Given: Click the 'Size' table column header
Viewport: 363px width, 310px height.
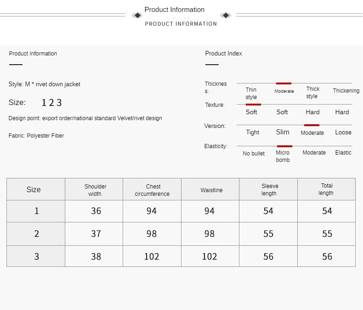Looking at the screenshot, I should coord(36,189).
